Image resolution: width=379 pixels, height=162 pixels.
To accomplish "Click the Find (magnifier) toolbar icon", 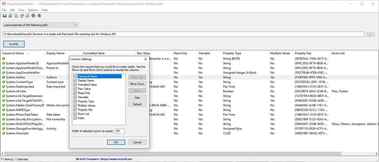I will 27,16.
